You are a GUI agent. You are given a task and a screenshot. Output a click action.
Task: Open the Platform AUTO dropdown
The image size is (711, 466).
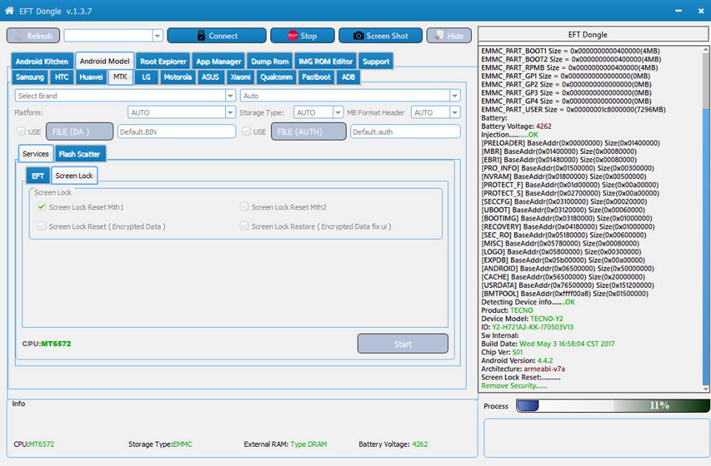(x=230, y=112)
